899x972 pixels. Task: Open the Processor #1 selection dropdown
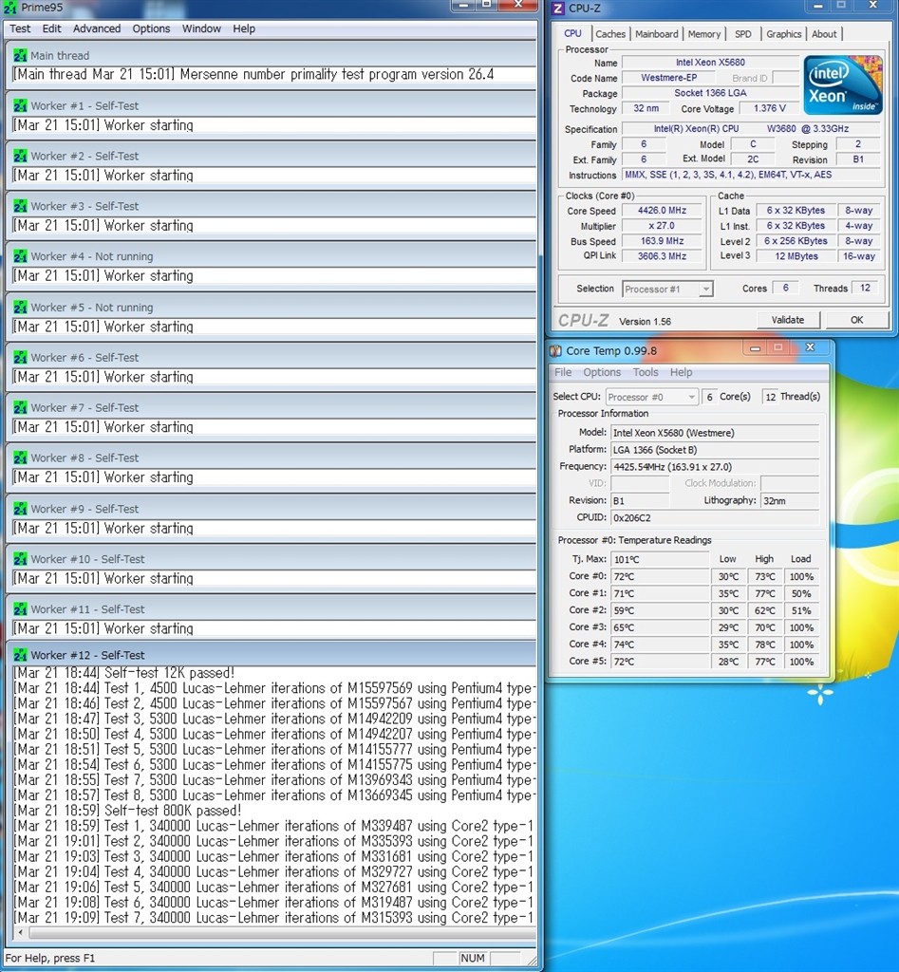pos(667,289)
